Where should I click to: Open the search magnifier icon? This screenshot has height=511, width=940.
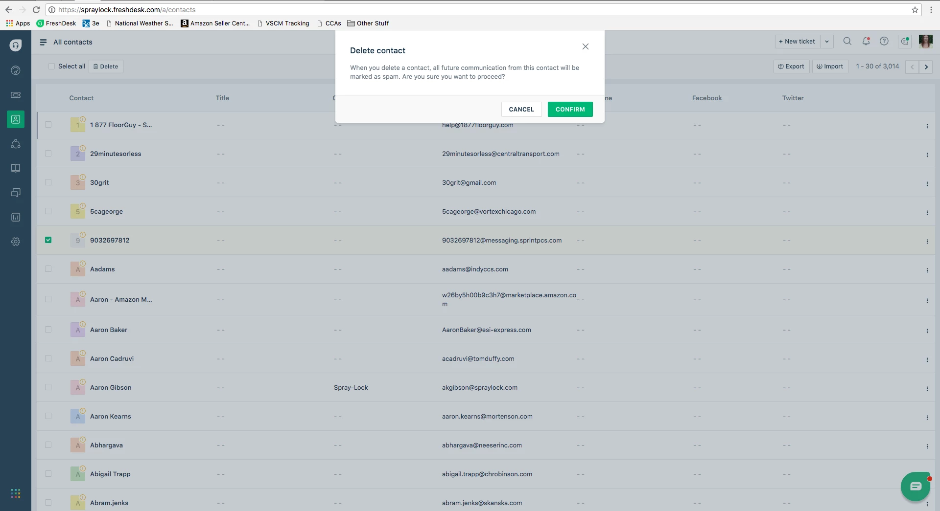point(847,42)
